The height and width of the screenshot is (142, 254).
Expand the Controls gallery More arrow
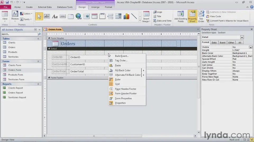140,21
